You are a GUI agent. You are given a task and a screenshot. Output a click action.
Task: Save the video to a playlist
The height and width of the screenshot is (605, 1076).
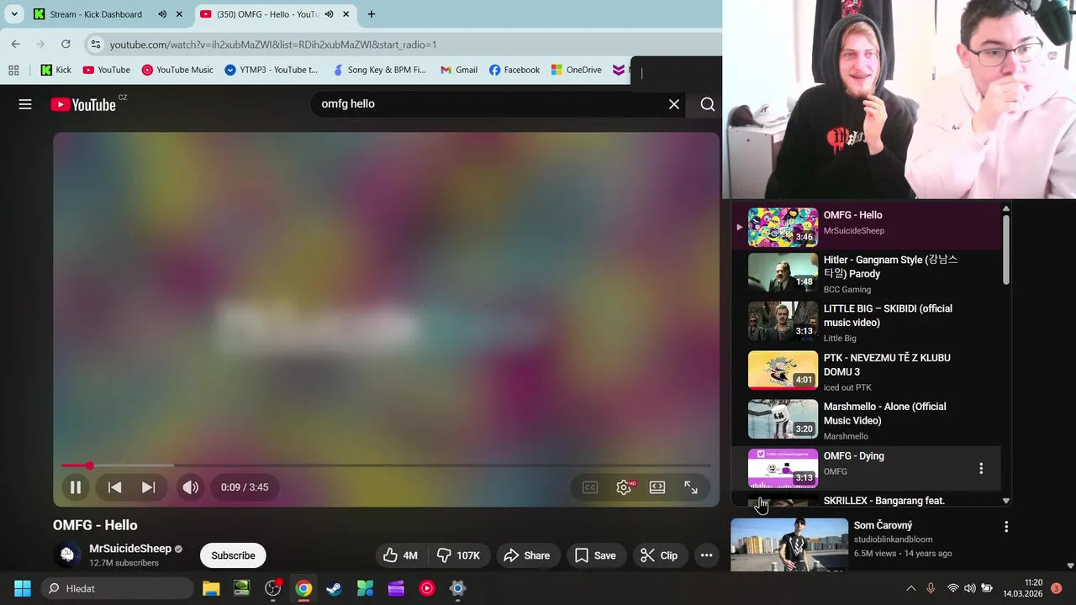(595, 555)
